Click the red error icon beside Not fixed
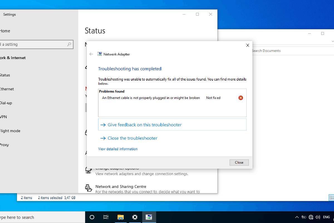 241,98
